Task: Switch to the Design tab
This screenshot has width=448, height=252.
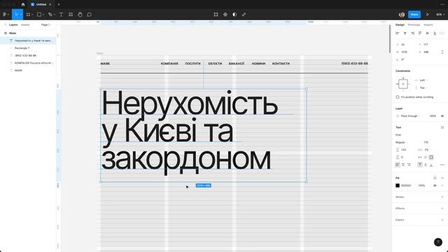Action: click(400, 25)
